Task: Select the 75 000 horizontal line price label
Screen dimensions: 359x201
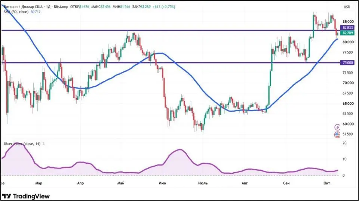Action: pos(347,63)
